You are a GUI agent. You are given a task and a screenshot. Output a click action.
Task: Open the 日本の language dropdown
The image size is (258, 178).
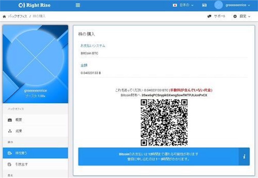[x=186, y=5]
